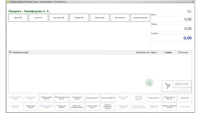Image resolution: width=201 pixels, height=113 pixels.
Task: Click Печать (Alt+F11) button
Action: click(x=154, y=98)
